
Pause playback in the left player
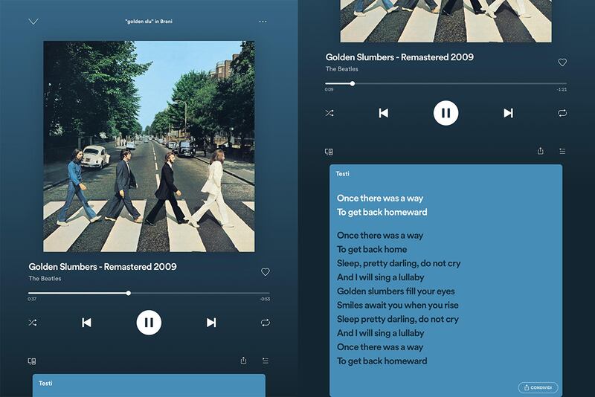(x=149, y=323)
